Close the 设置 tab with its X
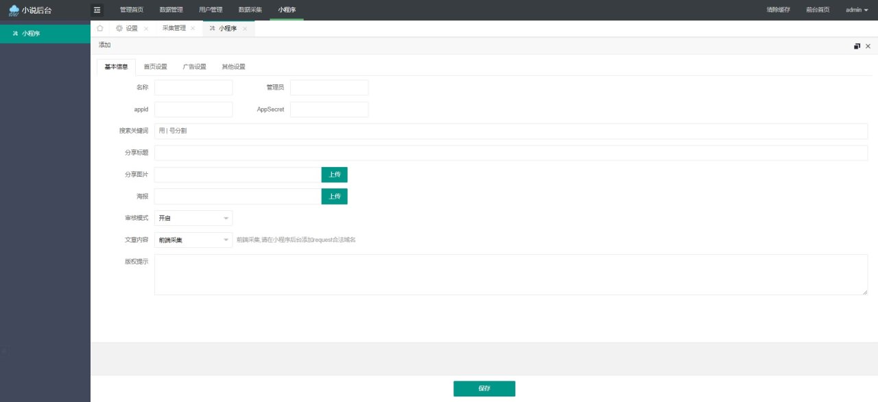 pyautogui.click(x=146, y=29)
